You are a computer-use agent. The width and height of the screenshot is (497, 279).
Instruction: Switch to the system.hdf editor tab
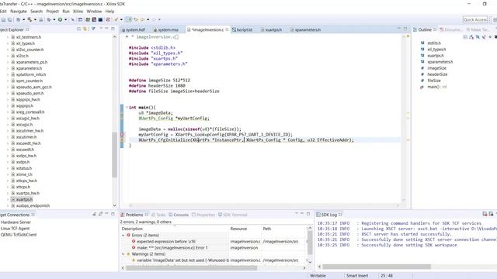coord(134,29)
